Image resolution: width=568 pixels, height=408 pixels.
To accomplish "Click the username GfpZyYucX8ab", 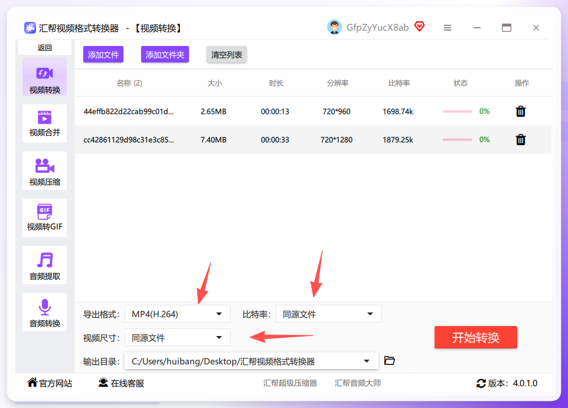I will (x=377, y=28).
